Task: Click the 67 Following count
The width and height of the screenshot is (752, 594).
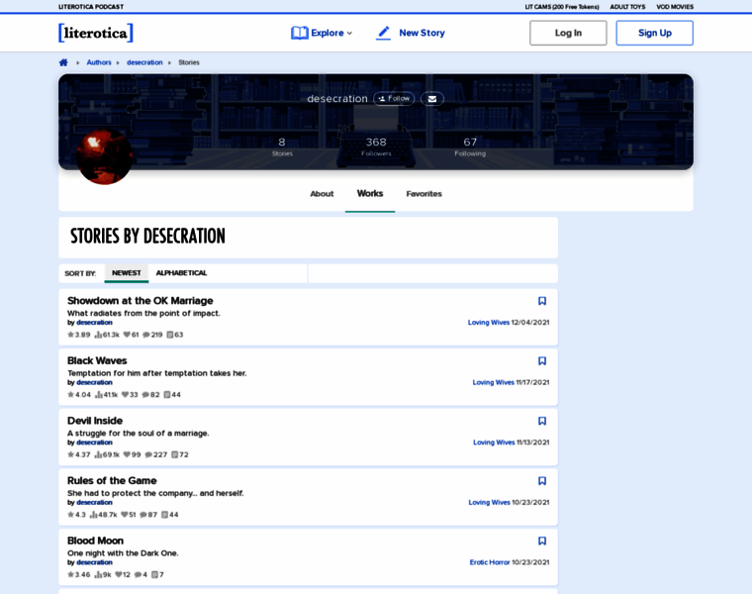Action: [x=470, y=147]
